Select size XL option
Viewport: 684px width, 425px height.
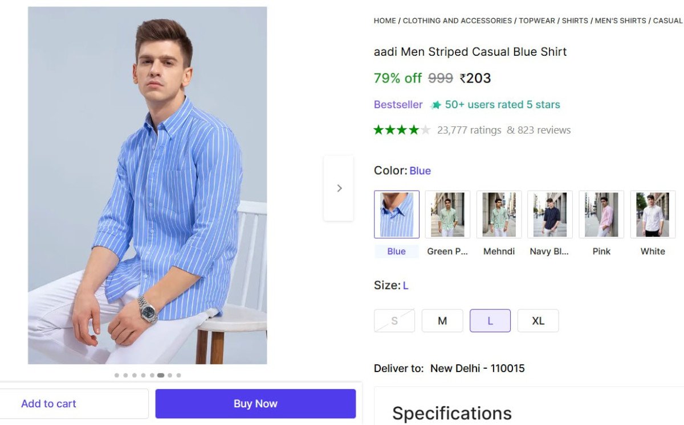point(538,321)
